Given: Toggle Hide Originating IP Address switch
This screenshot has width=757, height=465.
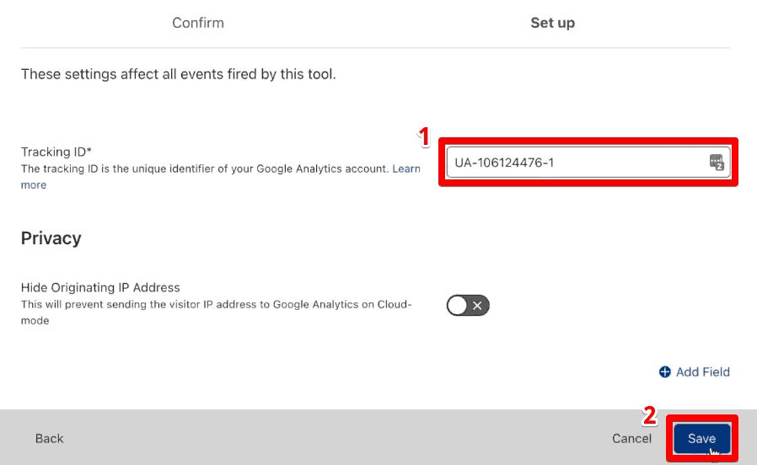Looking at the screenshot, I should pos(468,305).
